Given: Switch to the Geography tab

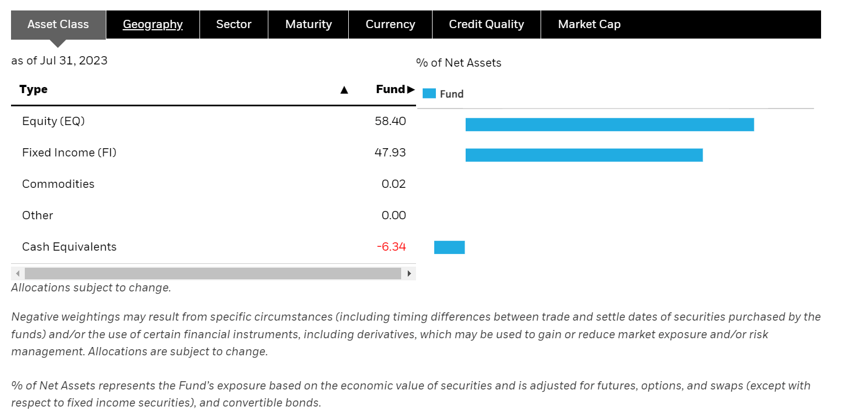Looking at the screenshot, I should [x=153, y=24].
